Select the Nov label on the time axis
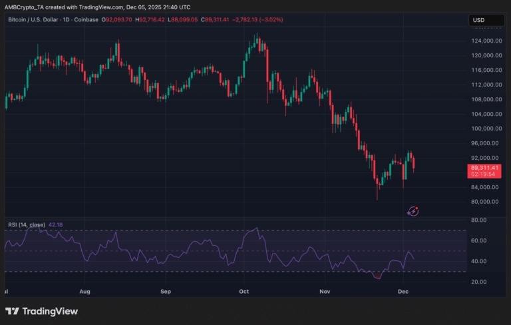This screenshot has height=325, width=511. point(325,292)
